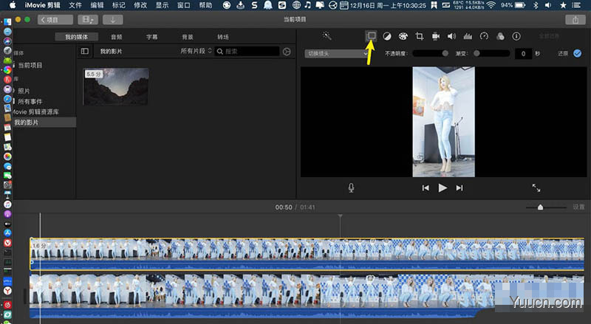Skip to next clip in viewer
This screenshot has height=324, width=591.
459,187
